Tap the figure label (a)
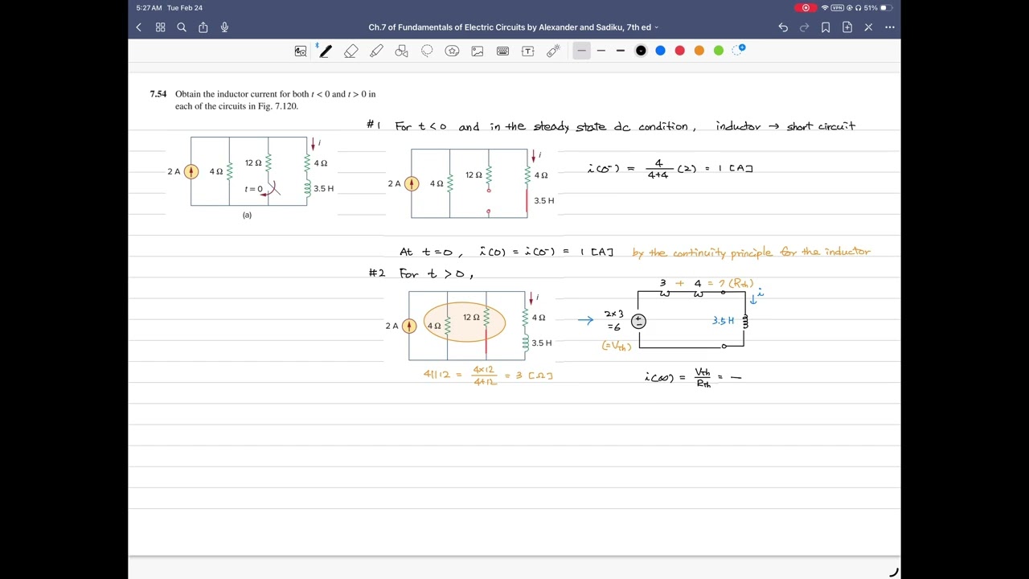 click(247, 215)
